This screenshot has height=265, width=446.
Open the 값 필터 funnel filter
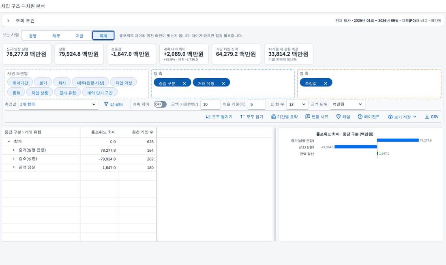[113, 104]
